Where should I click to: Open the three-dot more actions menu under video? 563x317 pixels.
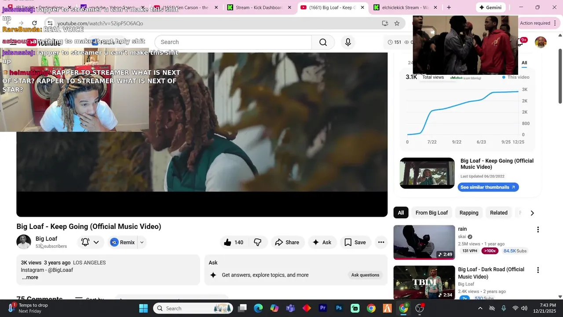tap(381, 242)
